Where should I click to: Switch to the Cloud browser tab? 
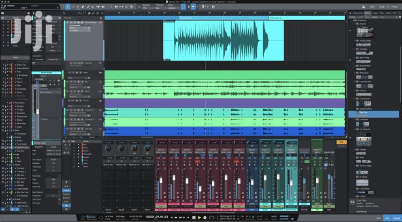point(389,13)
